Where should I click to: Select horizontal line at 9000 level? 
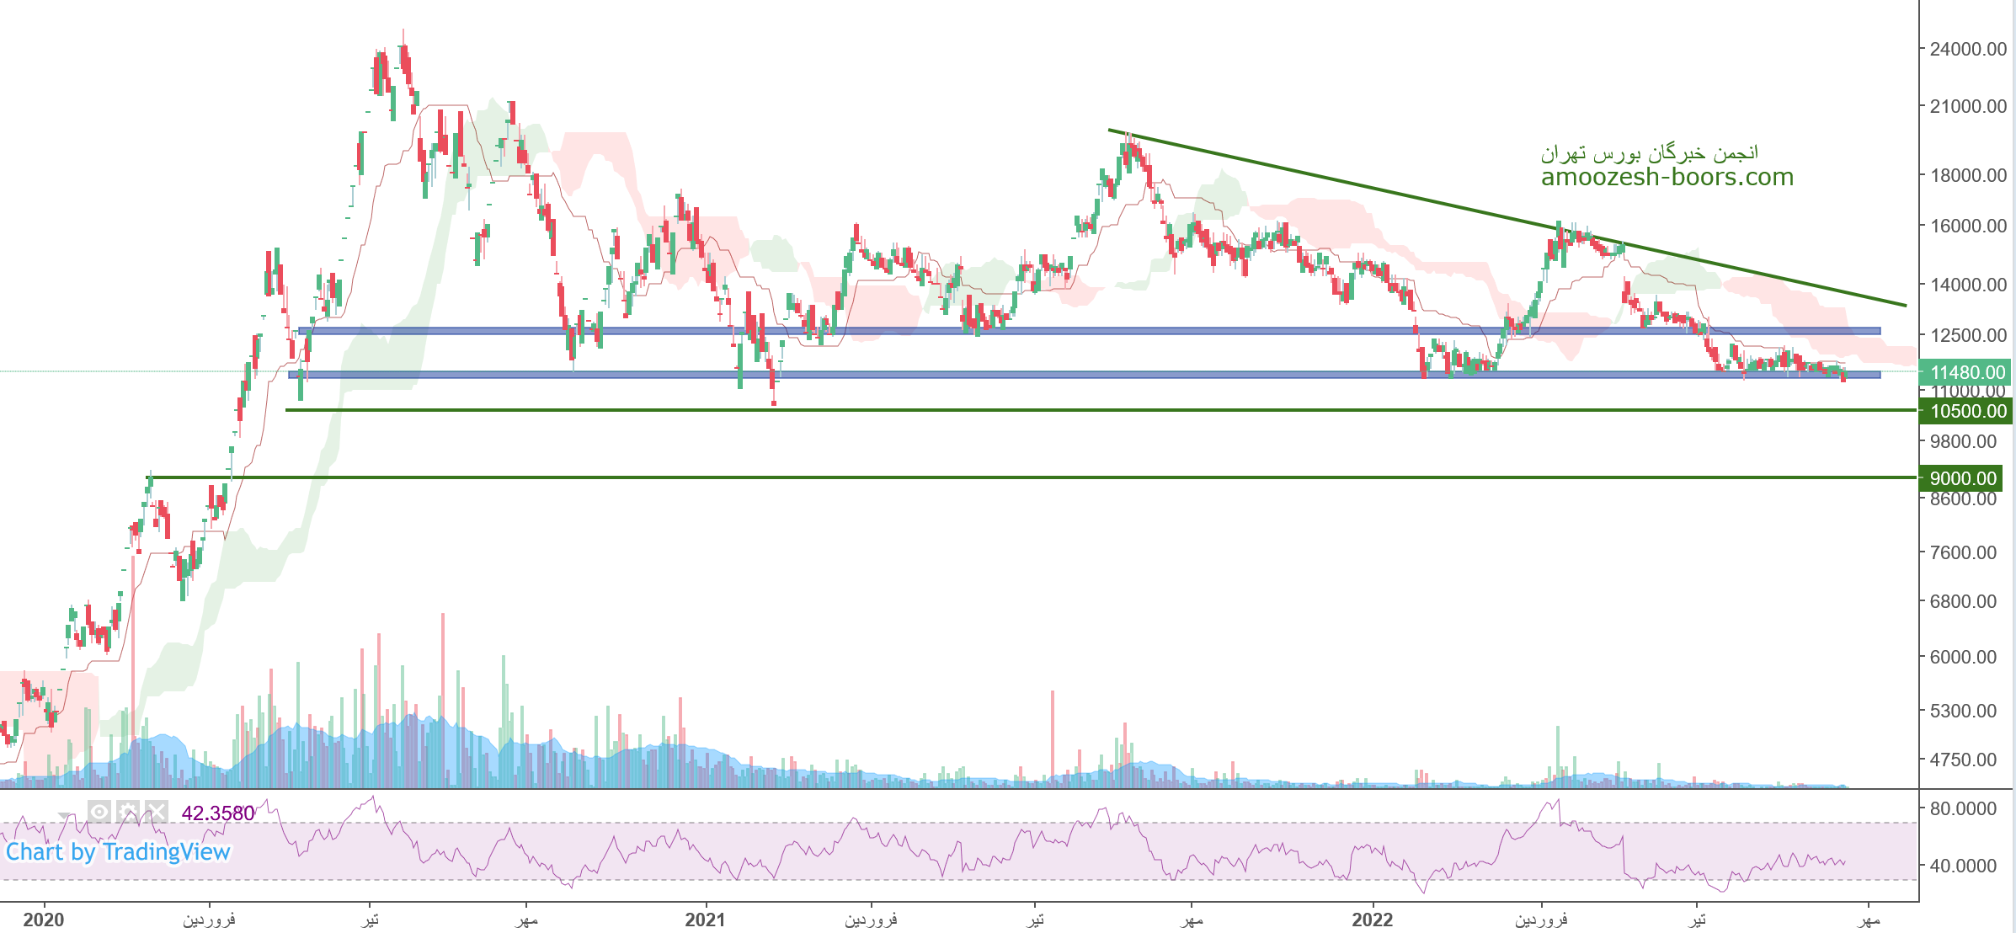click(1011, 477)
